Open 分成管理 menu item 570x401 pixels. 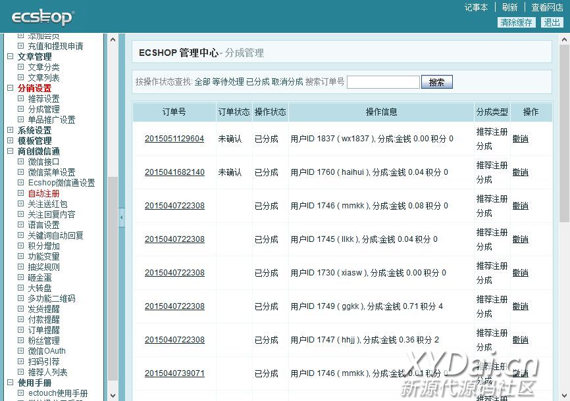pyautogui.click(x=43, y=109)
